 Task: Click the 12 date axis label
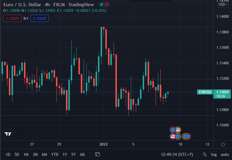pos(207,144)
